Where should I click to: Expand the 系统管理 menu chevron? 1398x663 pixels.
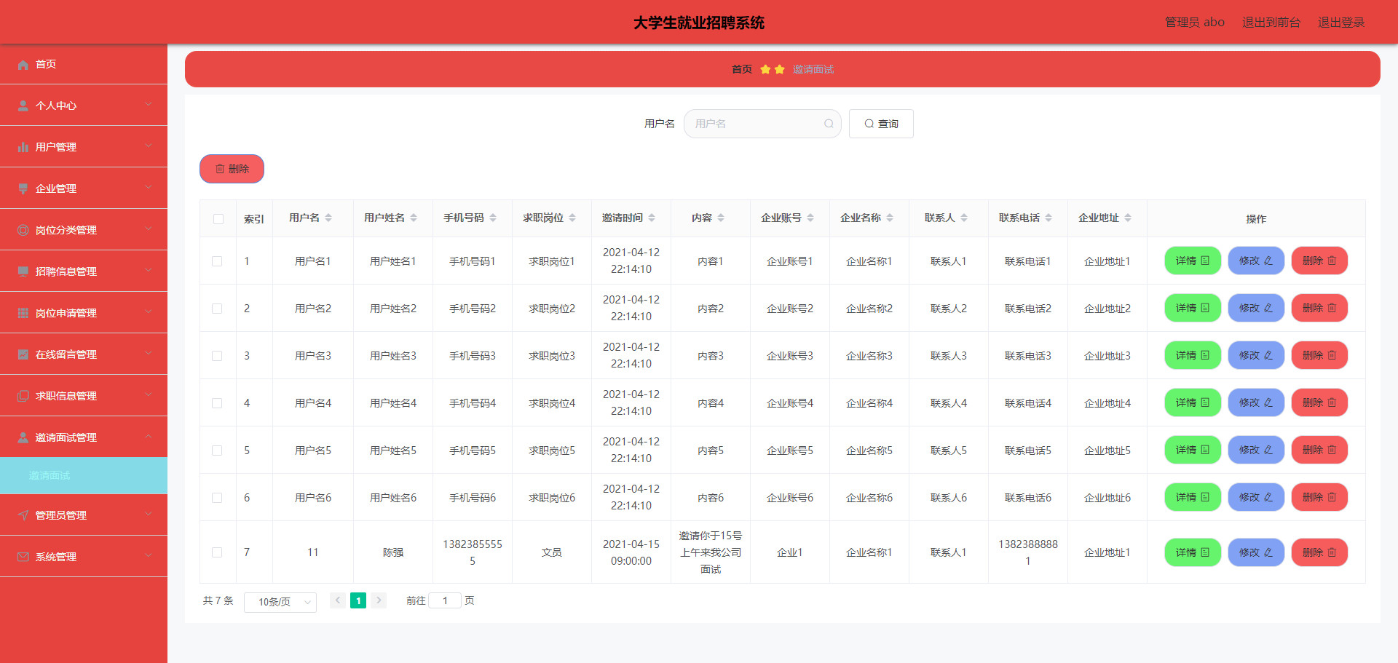[x=149, y=556]
